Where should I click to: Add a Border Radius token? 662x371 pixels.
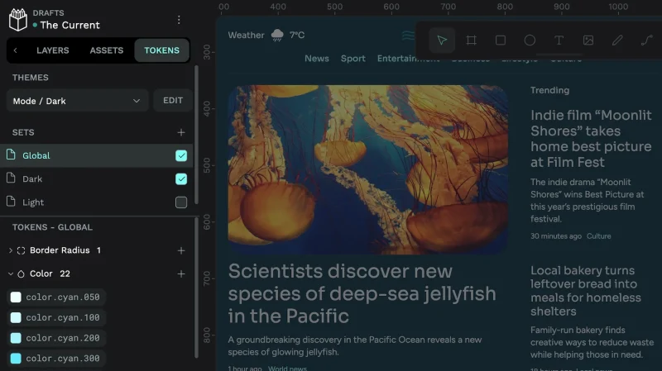pos(181,250)
